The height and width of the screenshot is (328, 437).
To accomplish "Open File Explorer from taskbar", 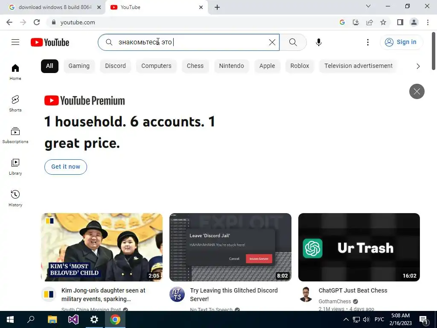I will pos(52,319).
